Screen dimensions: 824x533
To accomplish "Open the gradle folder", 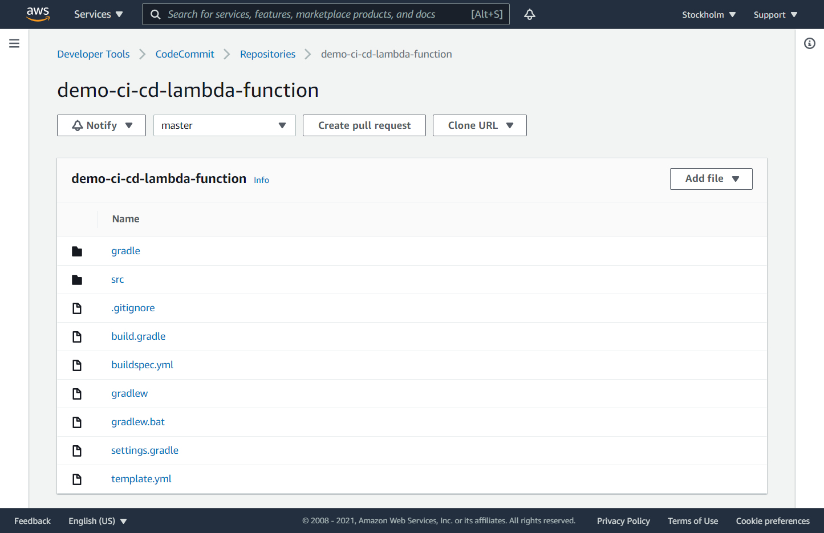I will pyautogui.click(x=125, y=251).
